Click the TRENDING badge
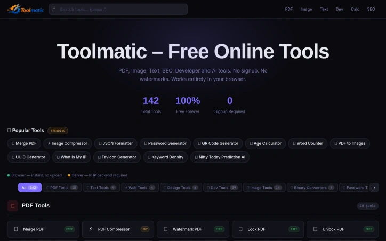The image size is (386, 241). (x=58, y=131)
